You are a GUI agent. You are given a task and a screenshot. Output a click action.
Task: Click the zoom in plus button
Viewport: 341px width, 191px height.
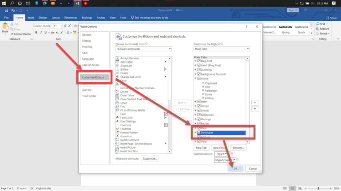coord(331,188)
